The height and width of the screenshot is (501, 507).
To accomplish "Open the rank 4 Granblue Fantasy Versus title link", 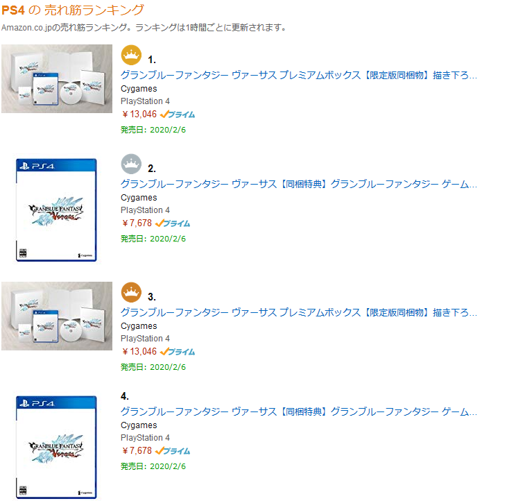I will pyautogui.click(x=299, y=411).
